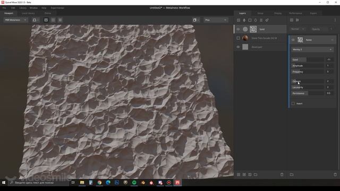Click the folder icon below the properties panel
340x191 pixels.
292,175
